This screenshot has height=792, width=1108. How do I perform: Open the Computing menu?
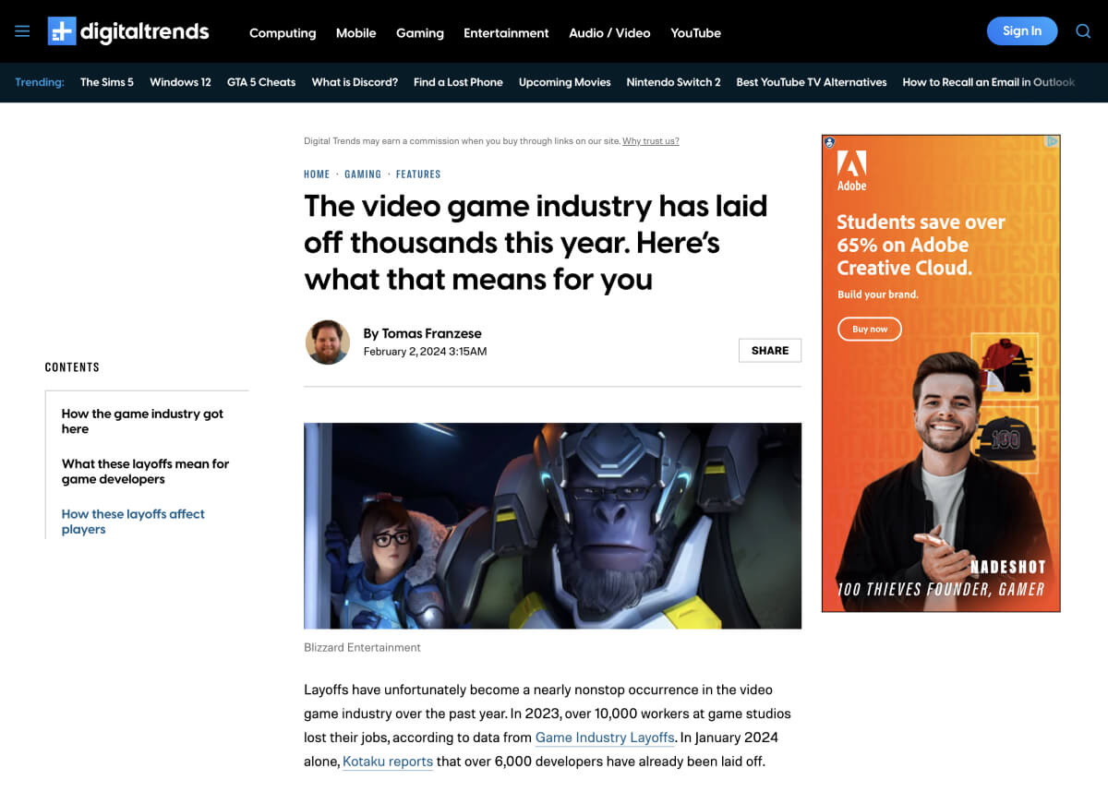[283, 32]
